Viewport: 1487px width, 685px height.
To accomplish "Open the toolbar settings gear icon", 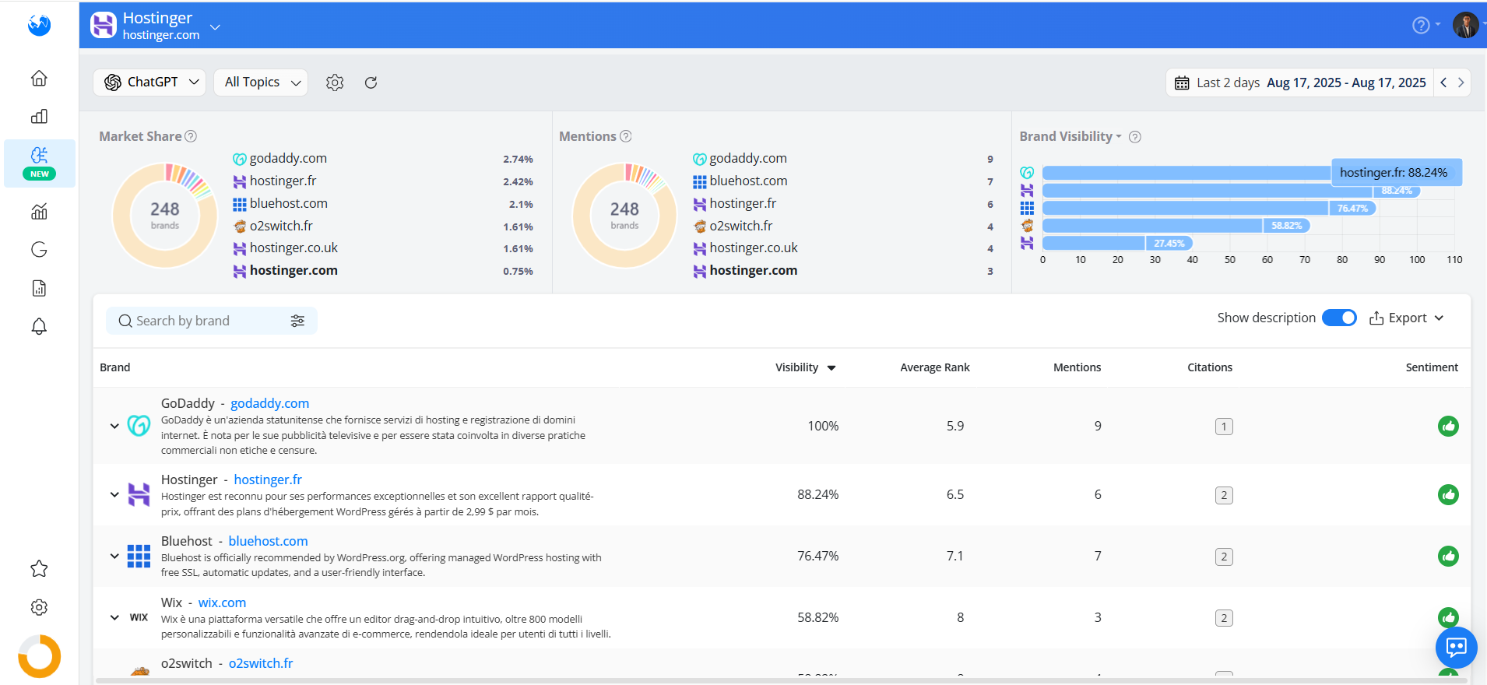I will (x=335, y=83).
